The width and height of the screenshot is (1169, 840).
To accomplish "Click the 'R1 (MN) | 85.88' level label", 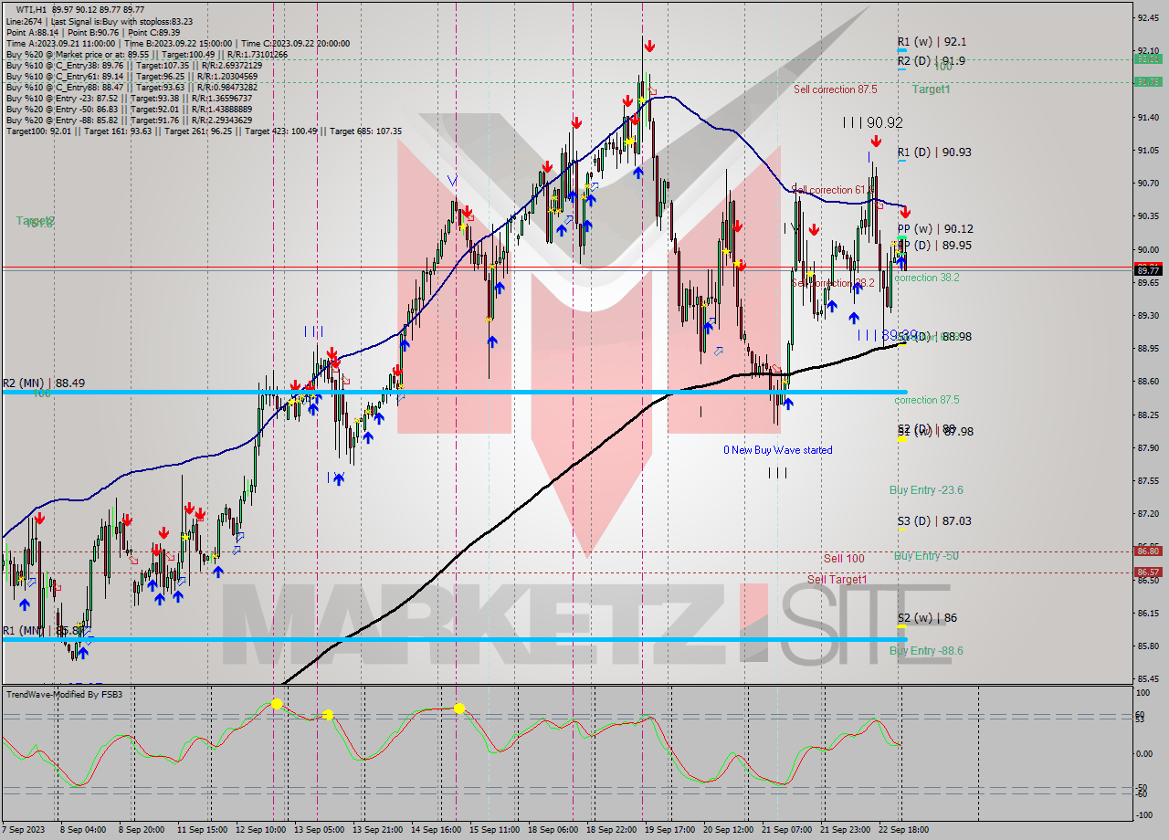I will pyautogui.click(x=44, y=631).
